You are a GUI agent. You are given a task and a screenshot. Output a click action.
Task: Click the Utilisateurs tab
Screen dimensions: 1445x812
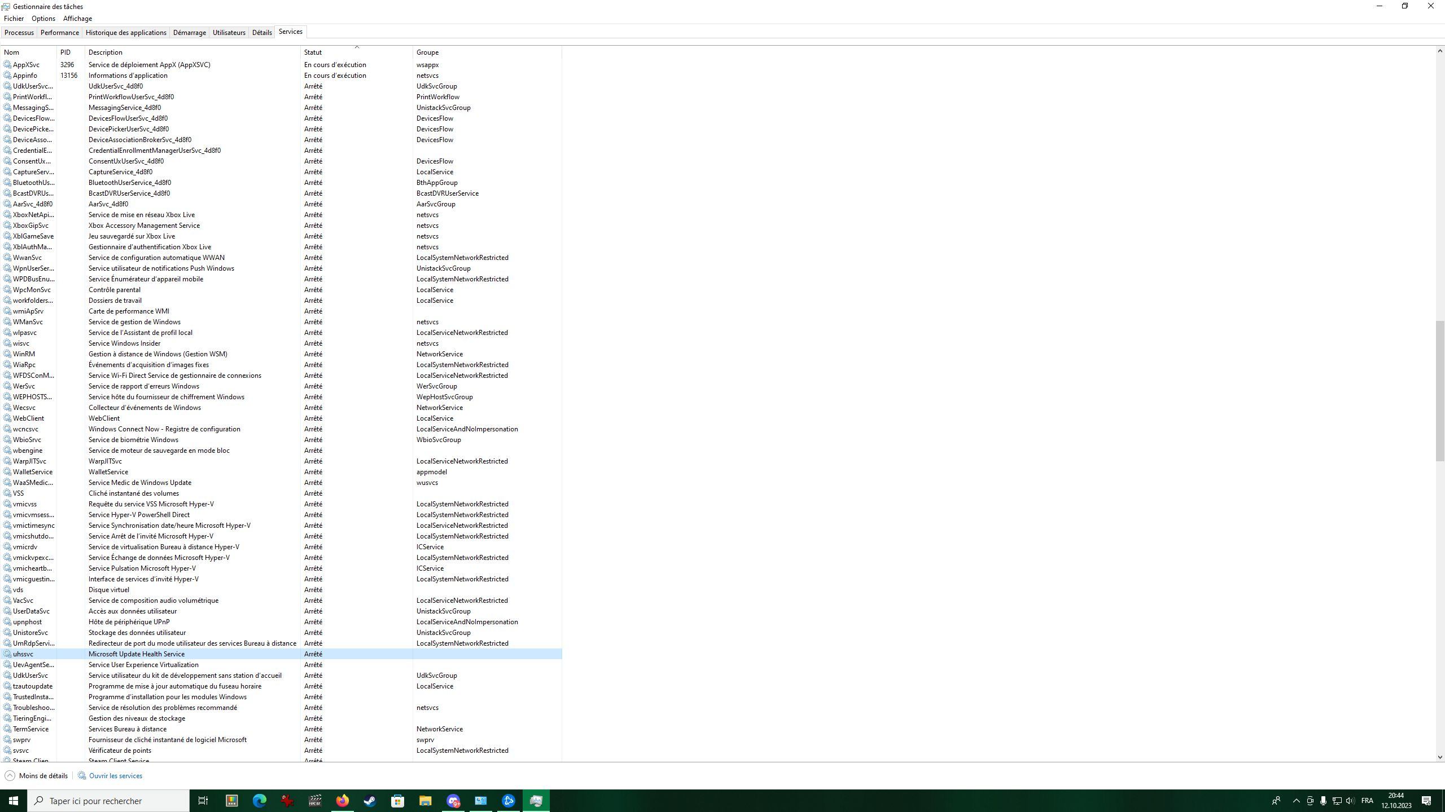[229, 32]
